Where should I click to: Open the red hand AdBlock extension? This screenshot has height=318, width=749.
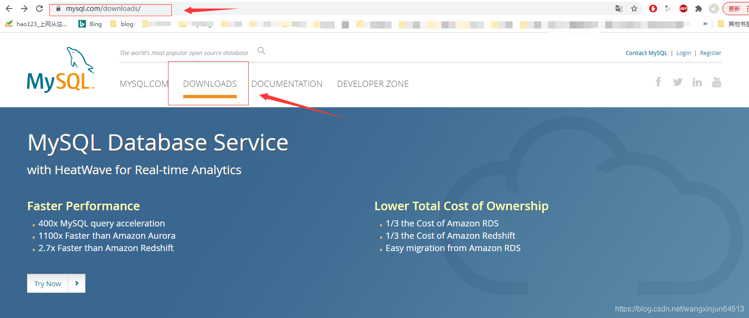(653, 9)
